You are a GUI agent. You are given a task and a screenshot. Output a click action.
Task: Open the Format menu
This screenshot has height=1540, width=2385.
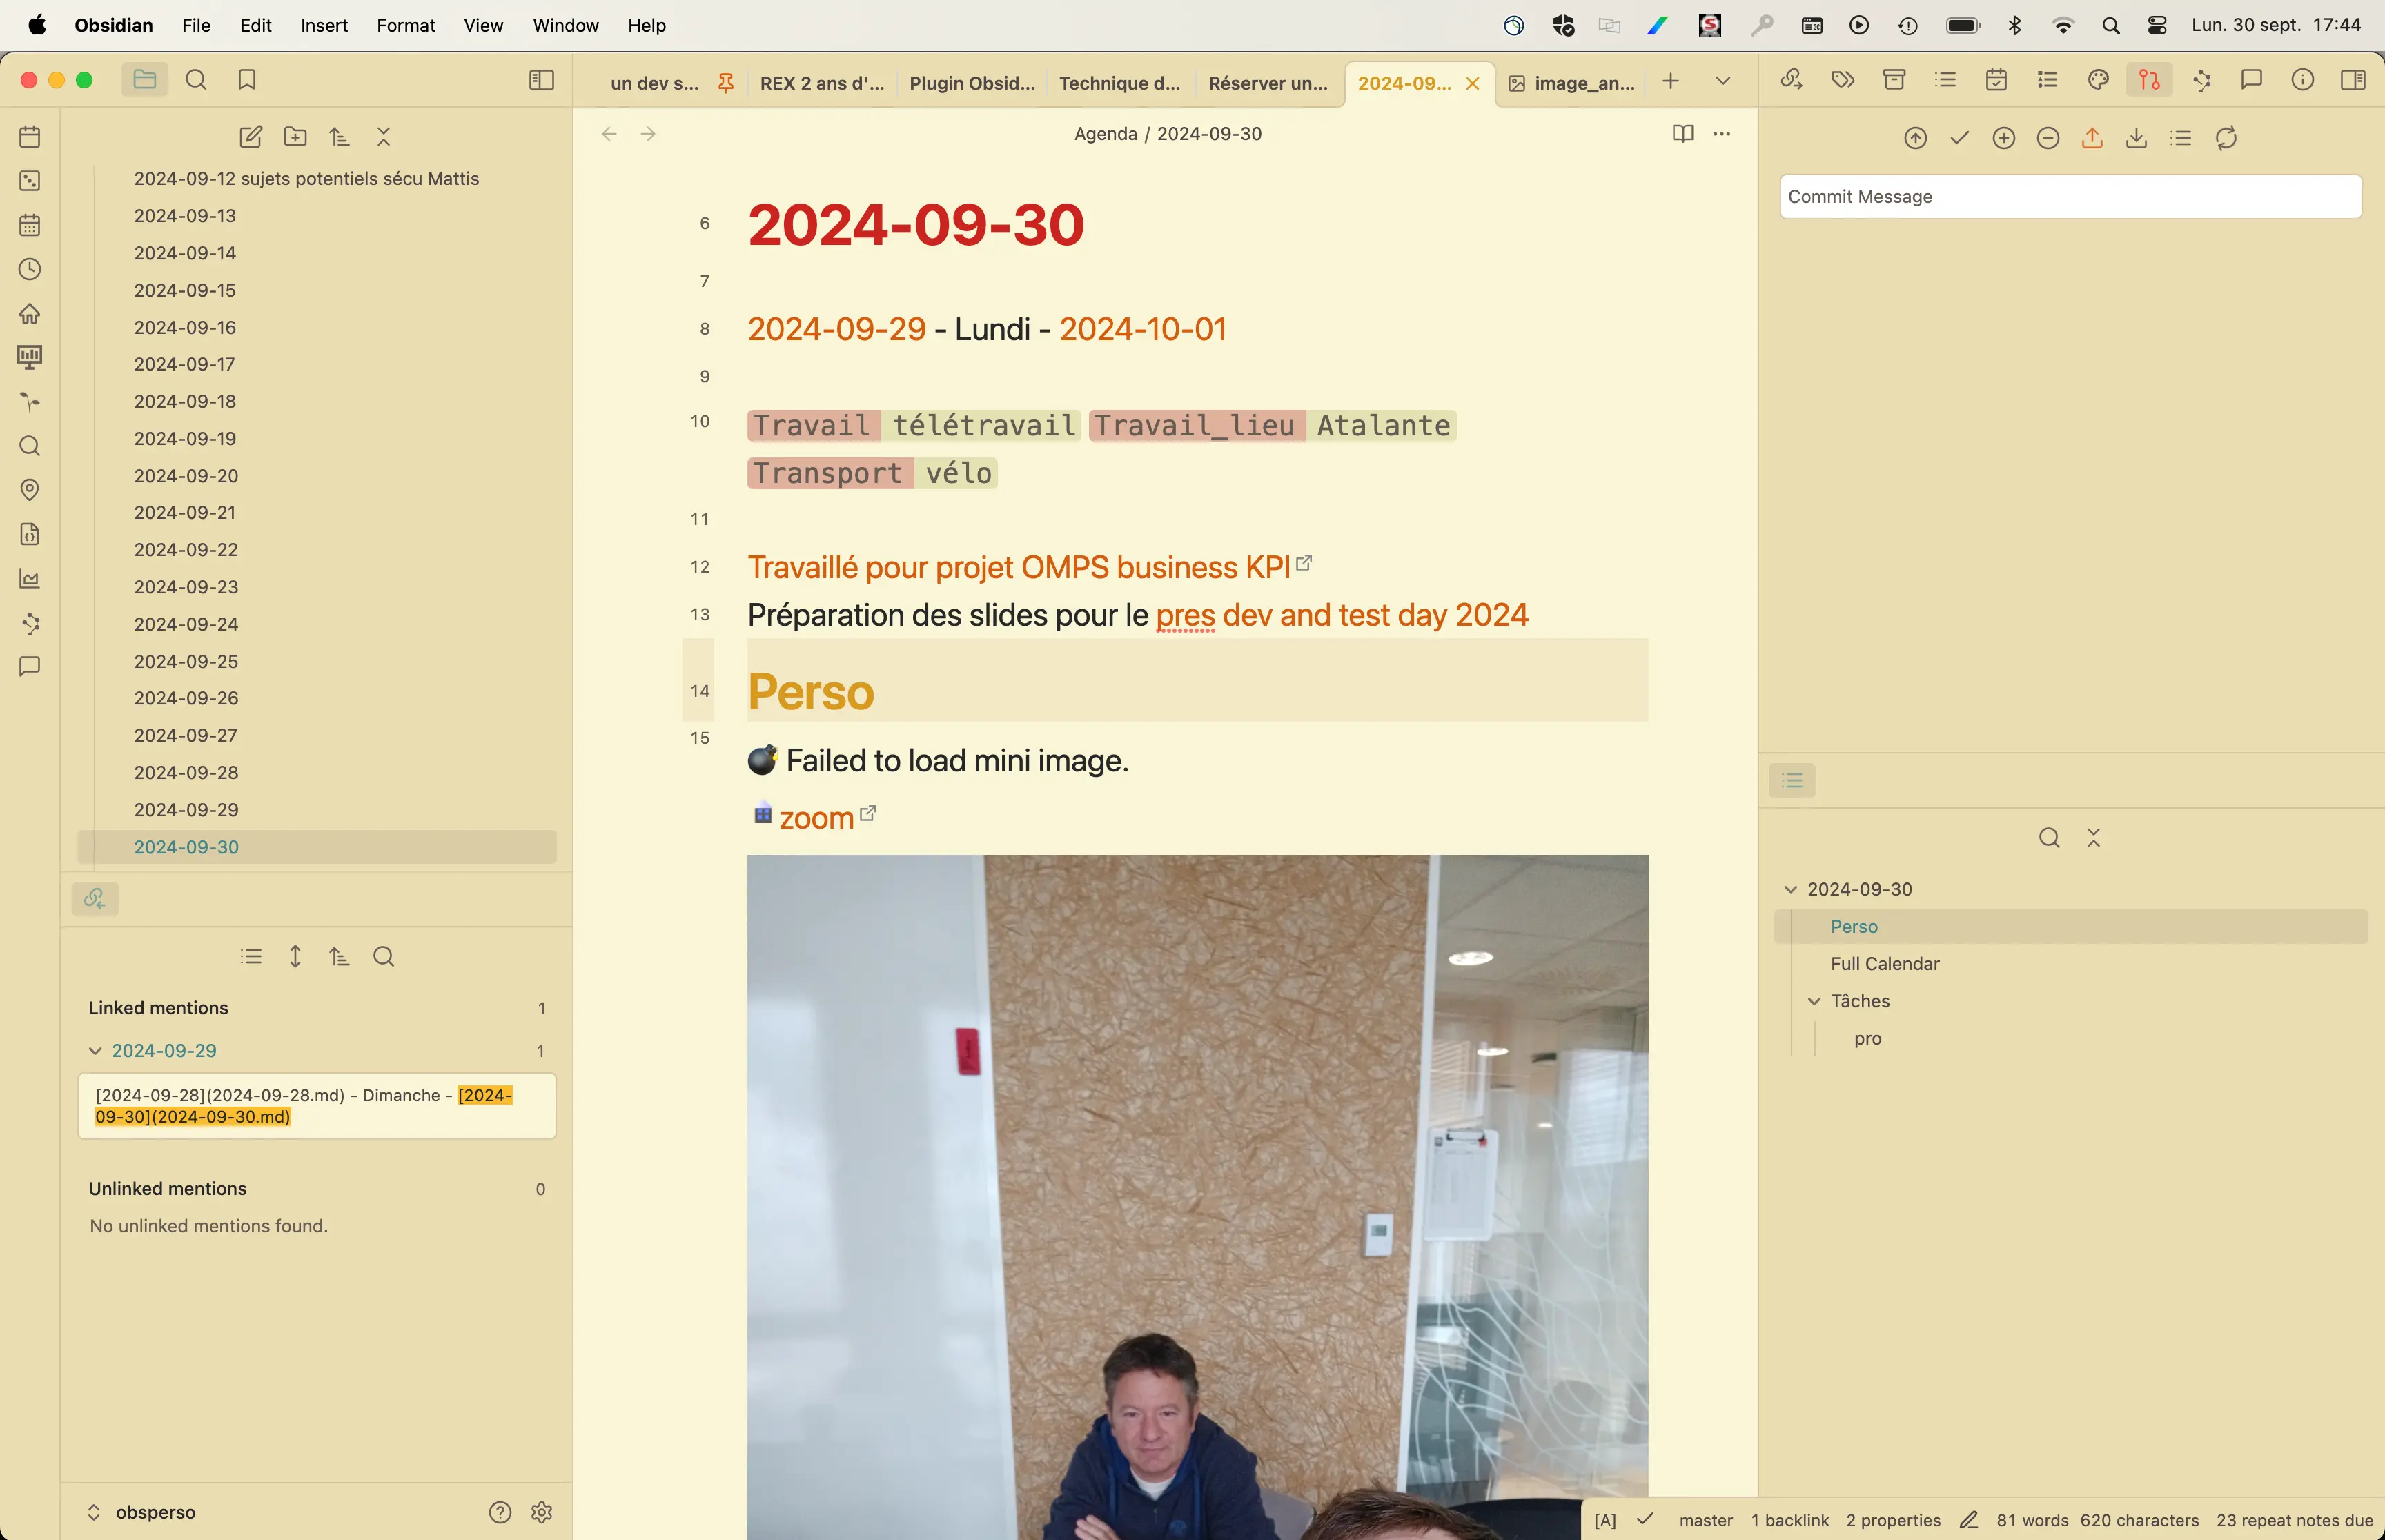point(405,25)
